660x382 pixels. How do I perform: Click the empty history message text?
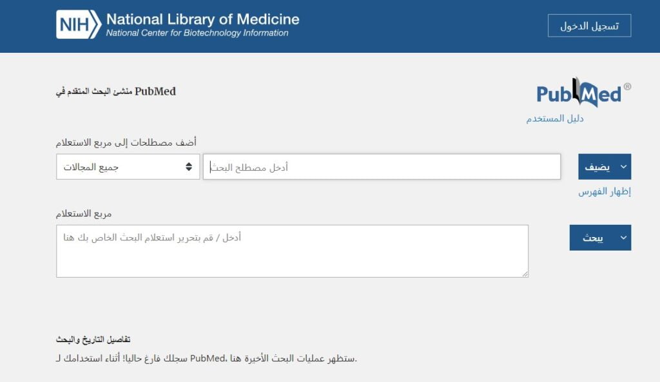click(206, 358)
